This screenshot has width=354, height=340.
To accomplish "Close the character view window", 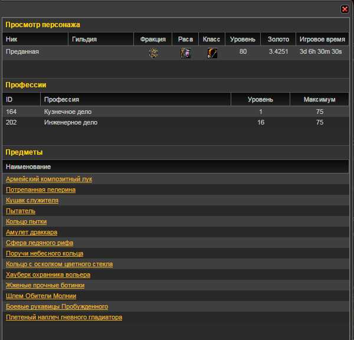I will (x=345, y=9).
